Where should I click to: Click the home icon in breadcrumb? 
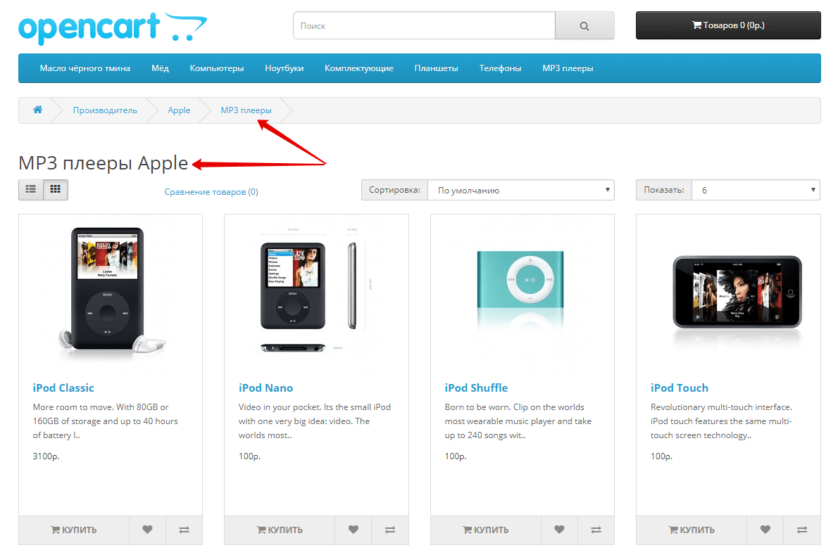[x=37, y=110]
